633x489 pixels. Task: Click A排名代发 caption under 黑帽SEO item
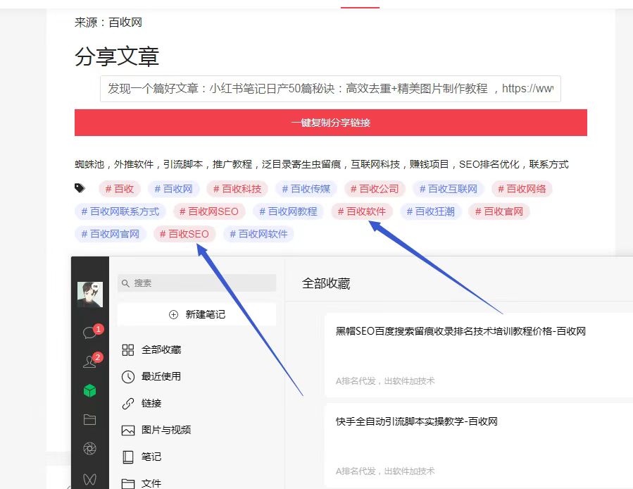coord(385,380)
